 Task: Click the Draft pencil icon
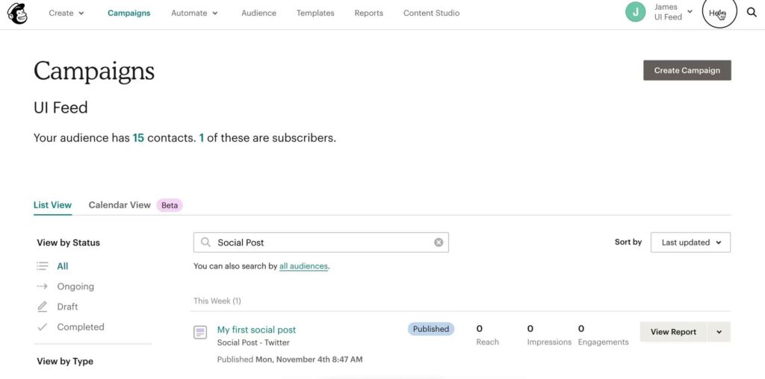point(43,307)
